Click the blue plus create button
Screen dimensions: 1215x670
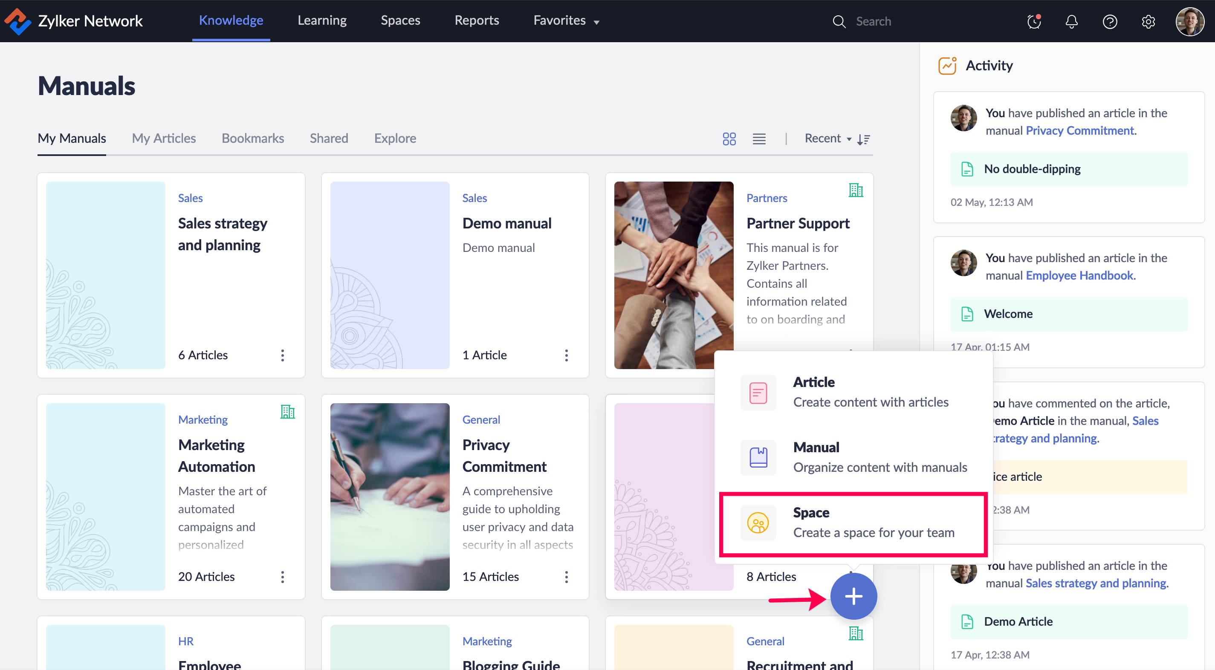point(853,596)
